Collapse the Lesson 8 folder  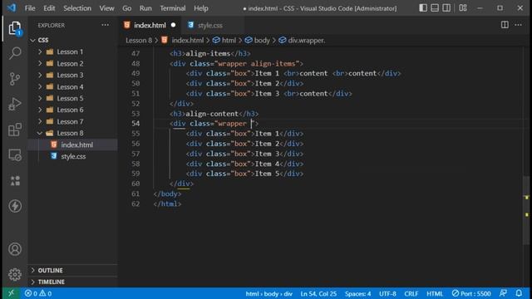[40, 133]
